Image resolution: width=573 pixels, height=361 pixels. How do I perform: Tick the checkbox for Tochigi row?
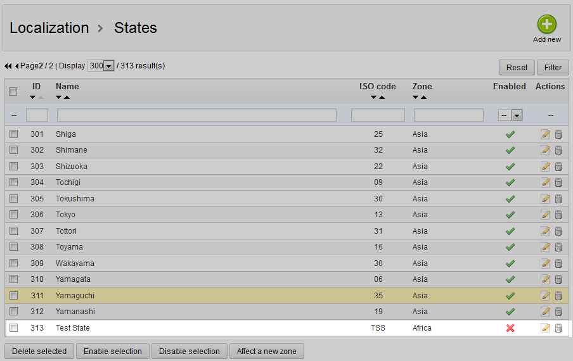pos(13,182)
